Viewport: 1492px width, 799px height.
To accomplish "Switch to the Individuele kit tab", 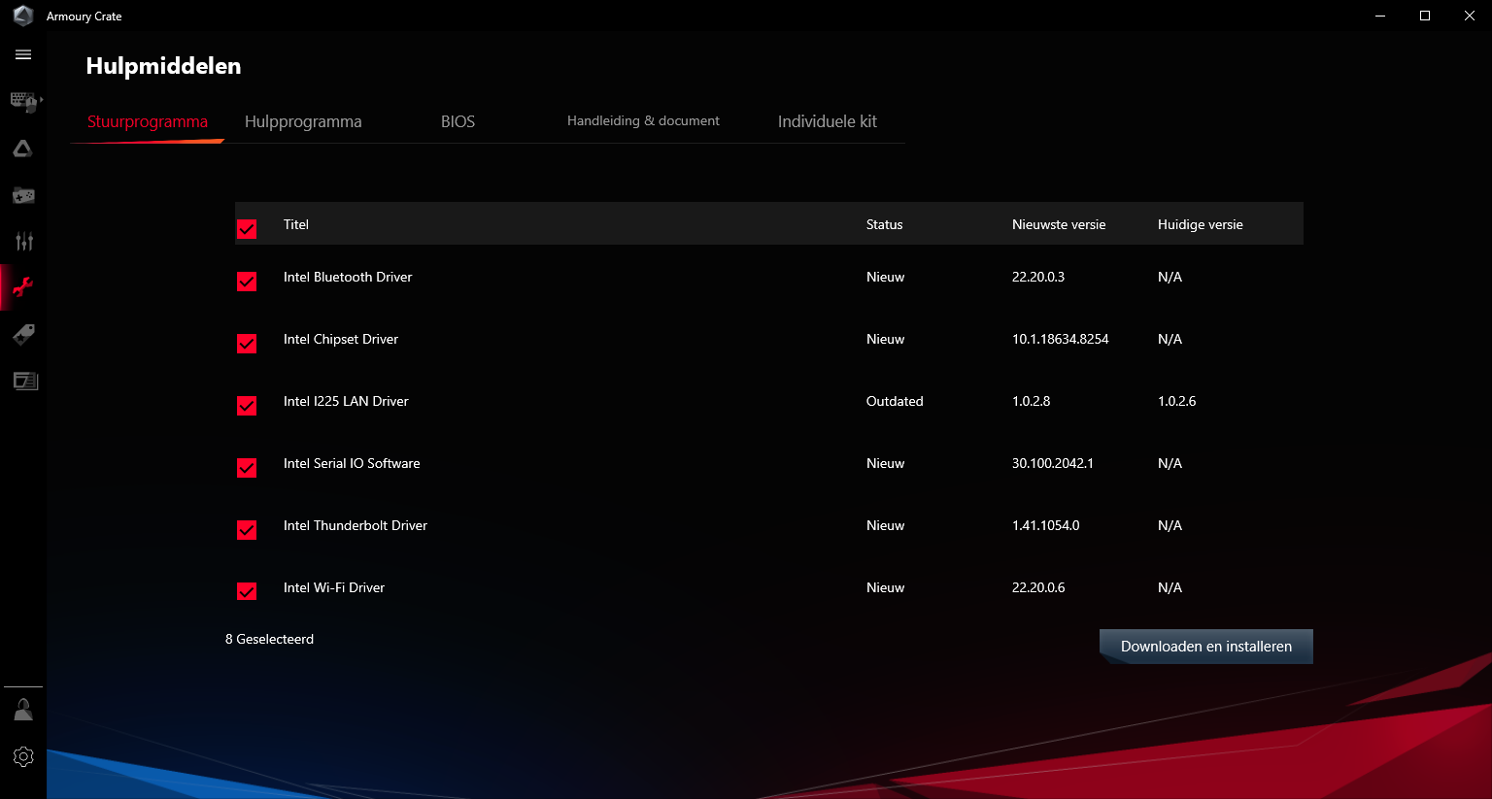I will pyautogui.click(x=827, y=121).
